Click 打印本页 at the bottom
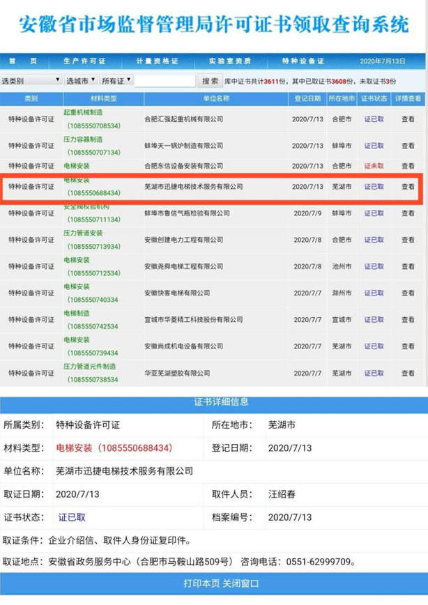 201,583
